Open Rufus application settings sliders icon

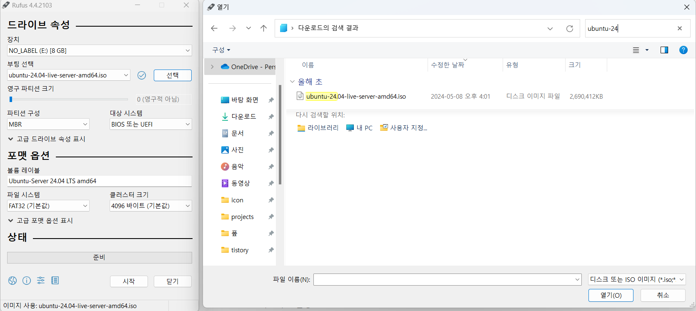41,281
